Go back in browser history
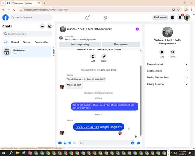 coord(4,9)
